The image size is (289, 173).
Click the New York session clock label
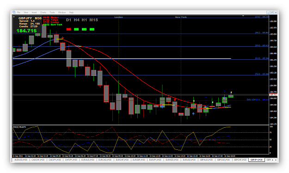click(x=53, y=25)
